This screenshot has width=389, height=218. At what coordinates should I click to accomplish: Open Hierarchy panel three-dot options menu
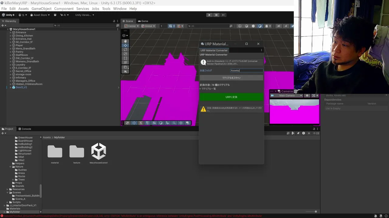pyautogui.click(x=118, y=21)
